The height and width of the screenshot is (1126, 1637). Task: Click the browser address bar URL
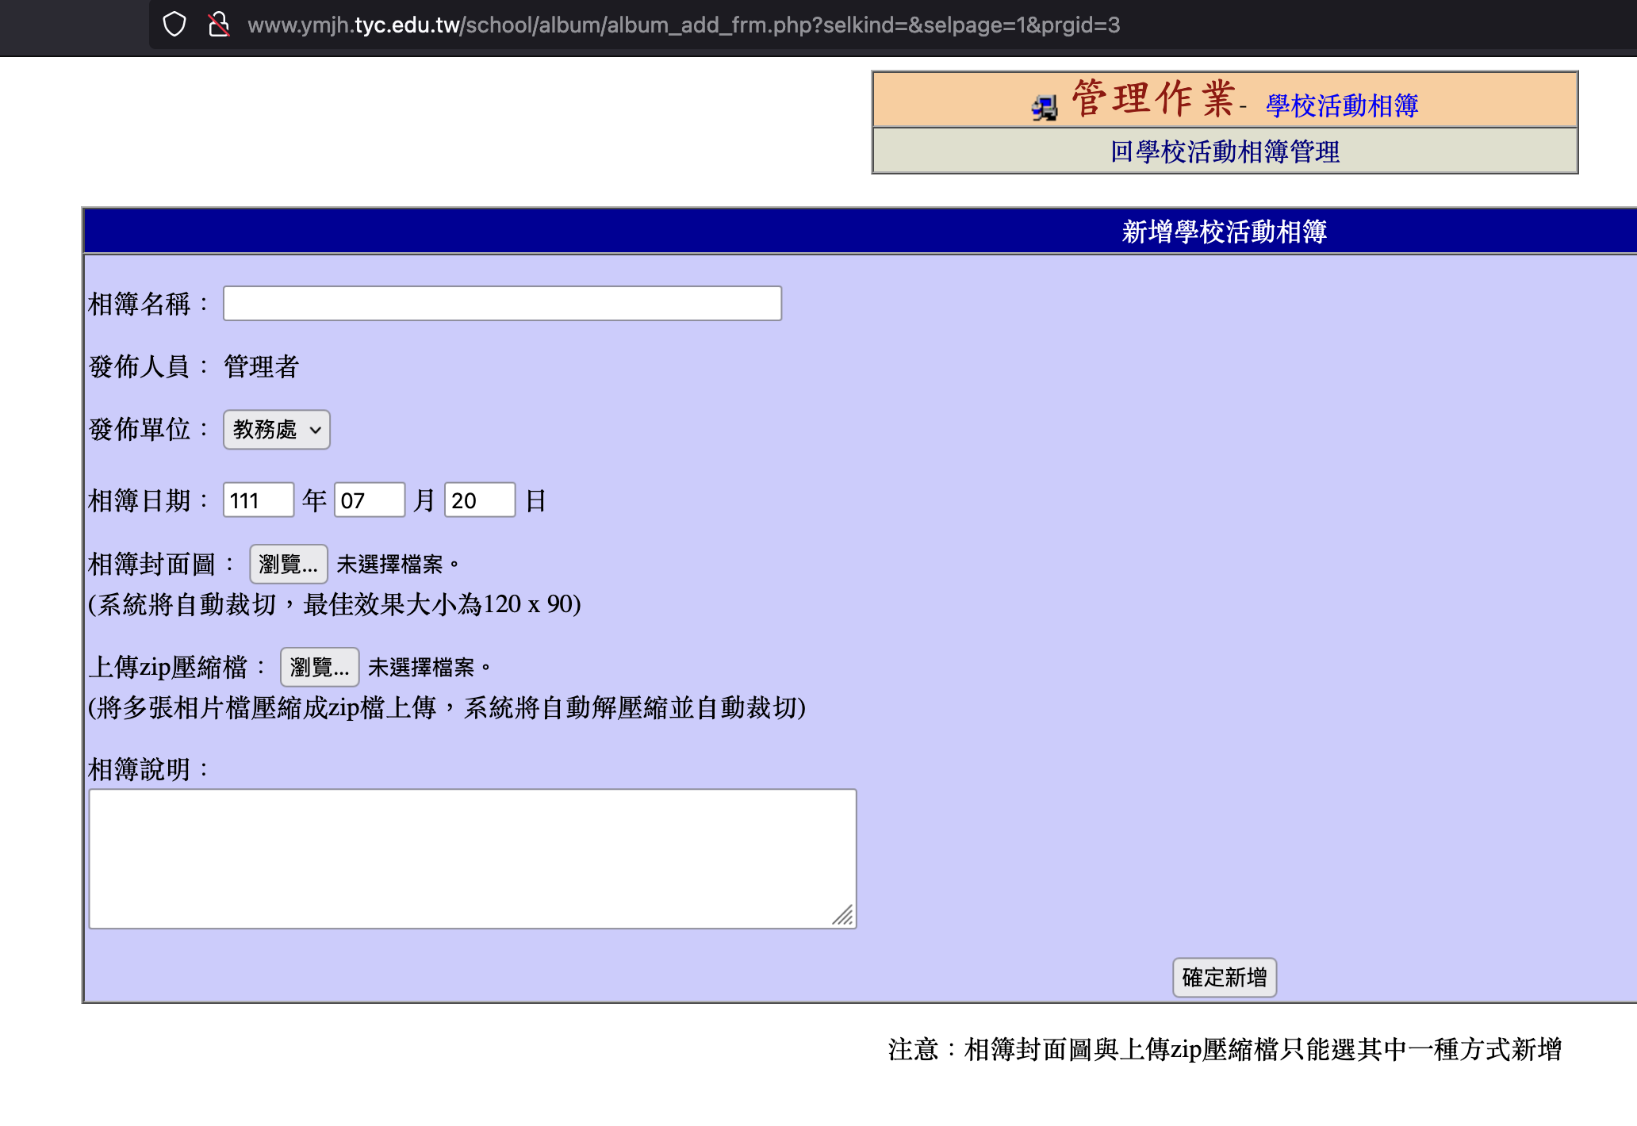click(684, 25)
